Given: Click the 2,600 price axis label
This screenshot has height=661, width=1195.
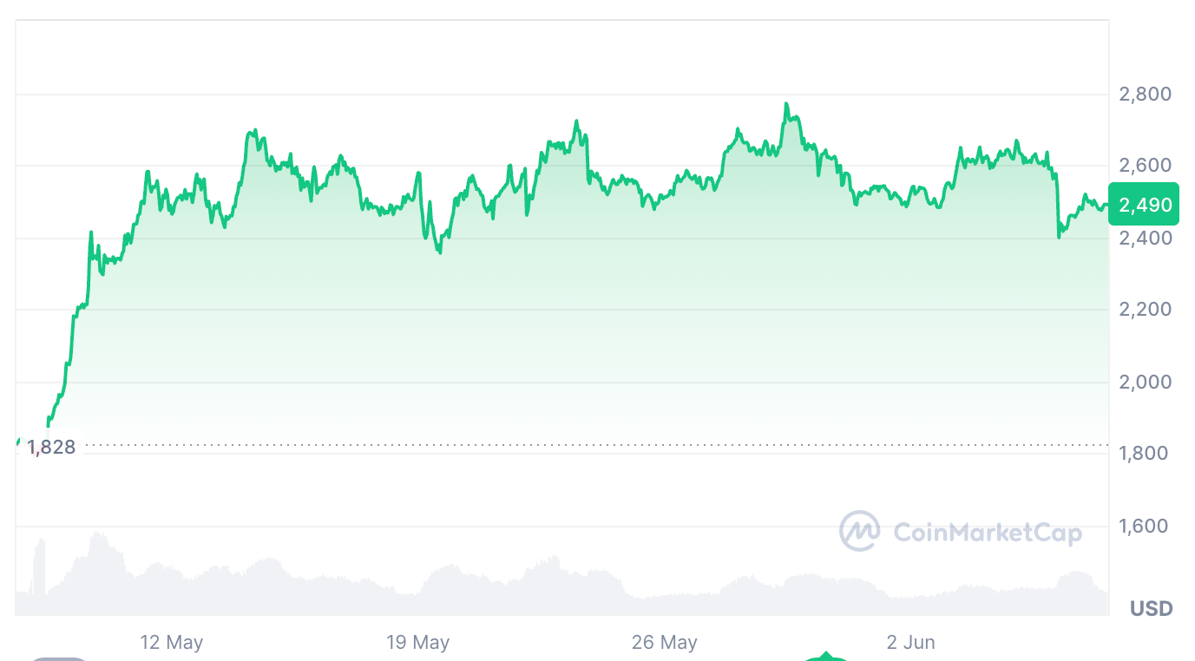Looking at the screenshot, I should tap(1146, 166).
